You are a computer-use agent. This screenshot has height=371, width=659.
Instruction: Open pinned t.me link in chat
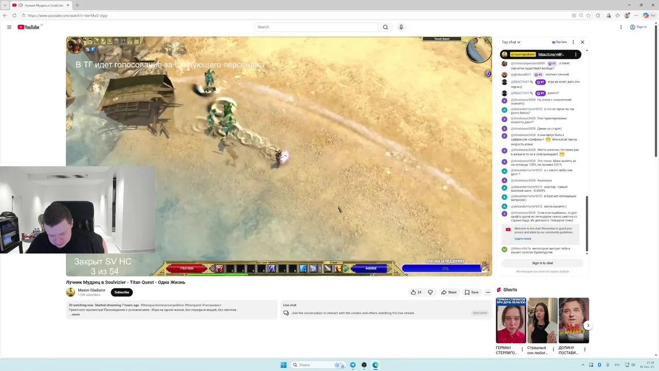(x=551, y=54)
